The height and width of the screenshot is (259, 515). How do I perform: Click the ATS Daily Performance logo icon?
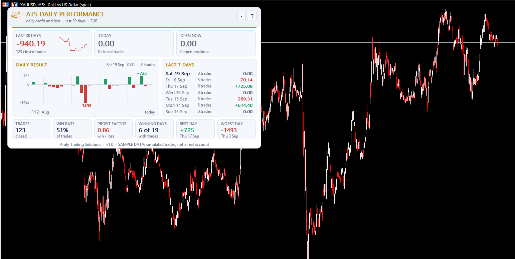(x=16, y=15)
